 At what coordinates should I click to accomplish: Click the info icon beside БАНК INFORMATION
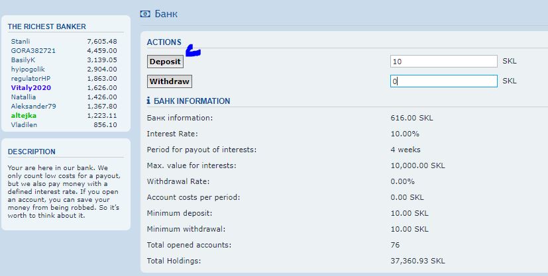149,101
